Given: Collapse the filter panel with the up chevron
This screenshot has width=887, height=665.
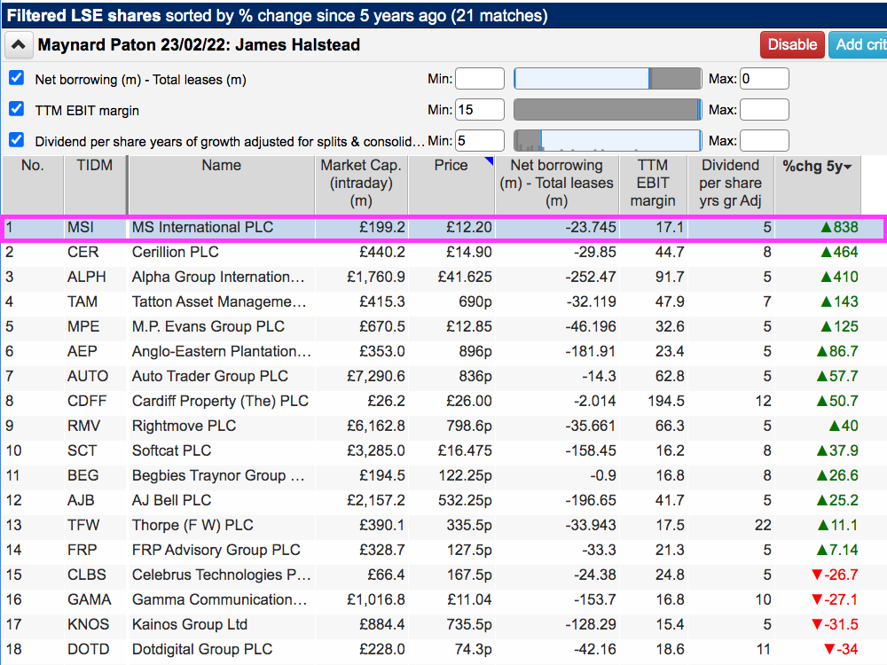Looking at the screenshot, I should click(18, 45).
